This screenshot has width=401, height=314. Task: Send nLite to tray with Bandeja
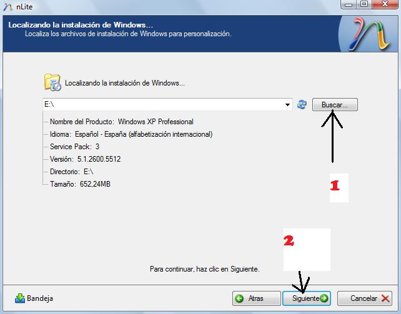tap(34, 298)
